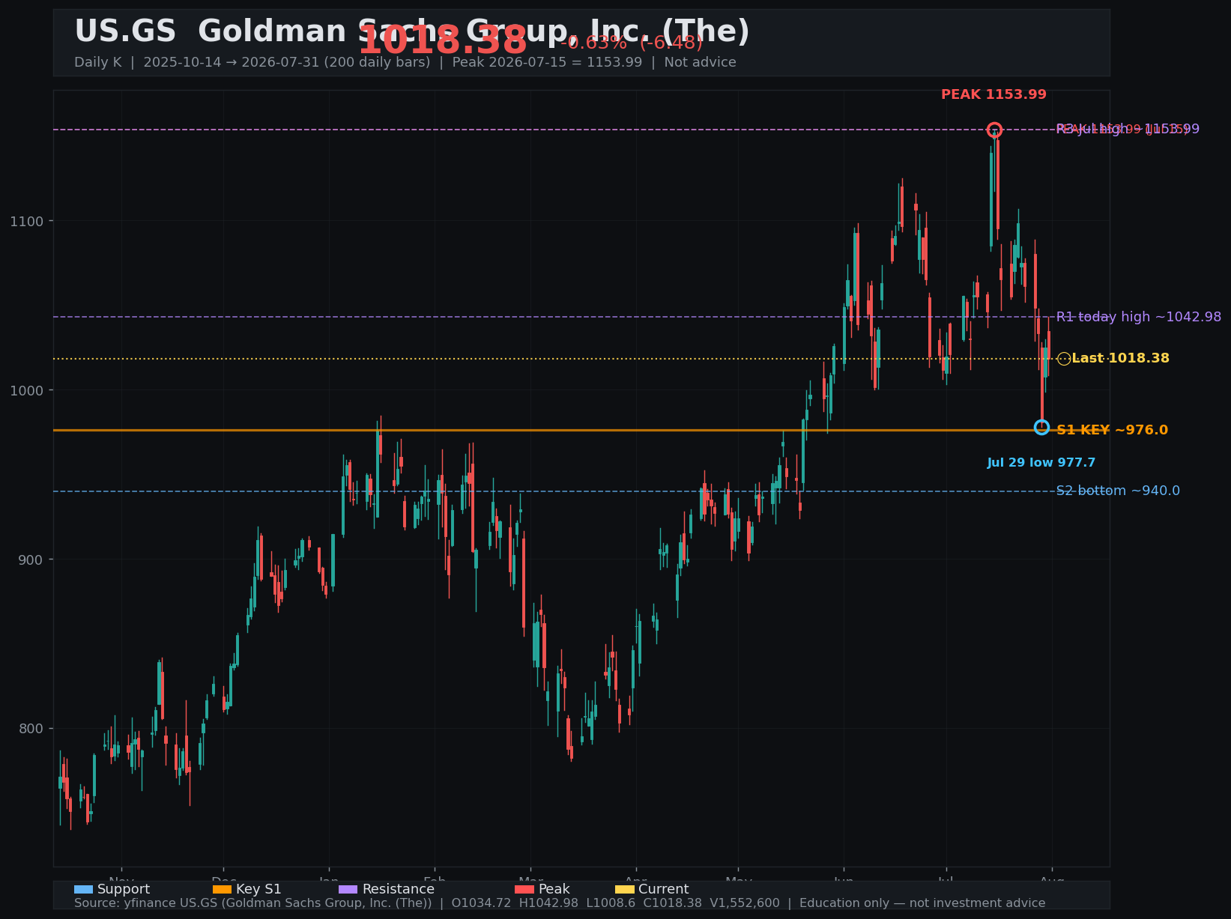Click the "C1018.38" close value in footer
This screenshot has width=1231, height=919.
(x=673, y=903)
